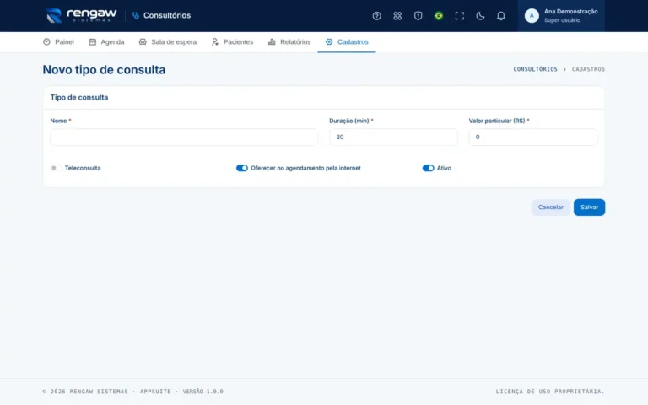Screen dimensions: 648x405
Task: Toggle fullscreen mode icon
Action: [x=459, y=16]
